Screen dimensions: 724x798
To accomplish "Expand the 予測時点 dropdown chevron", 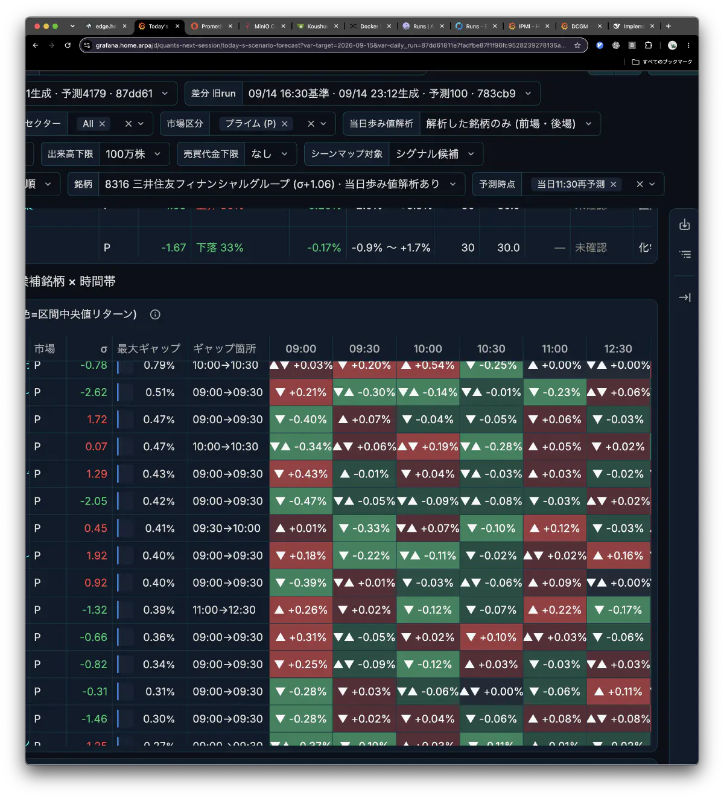I will (652, 184).
